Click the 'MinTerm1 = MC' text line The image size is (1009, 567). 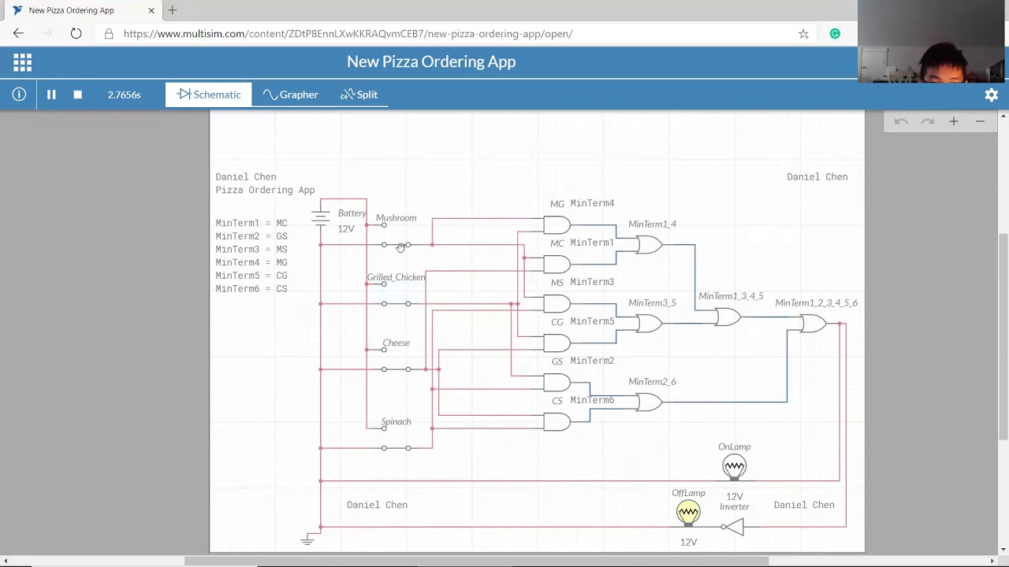tap(251, 223)
